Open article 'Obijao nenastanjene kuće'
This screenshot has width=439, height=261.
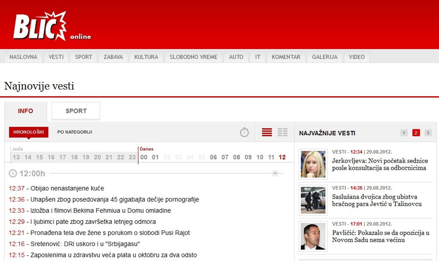point(67,188)
